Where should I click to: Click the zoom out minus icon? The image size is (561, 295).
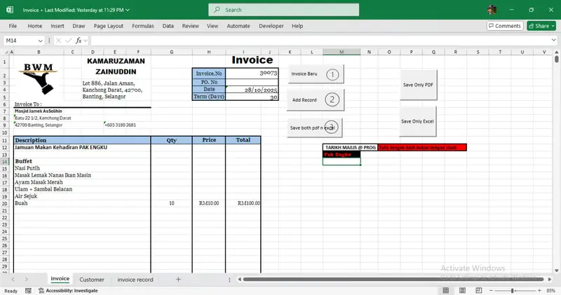(x=492, y=291)
